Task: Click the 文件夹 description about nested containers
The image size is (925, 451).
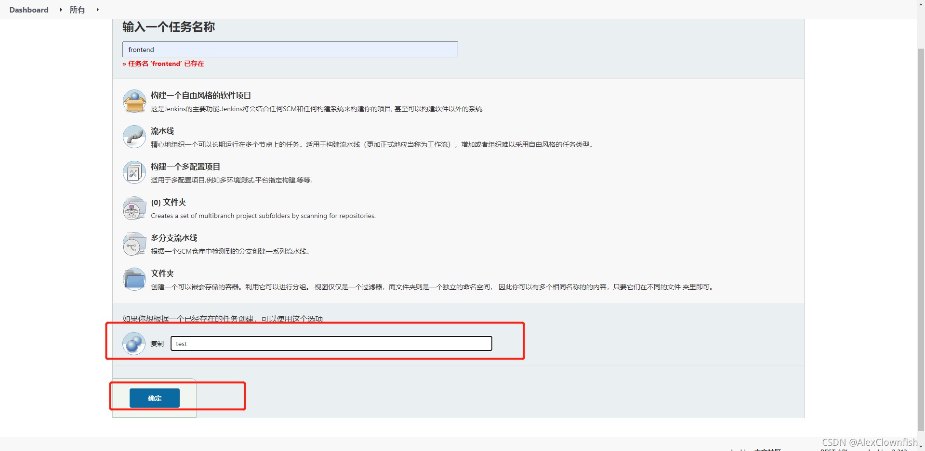Action: click(x=433, y=287)
